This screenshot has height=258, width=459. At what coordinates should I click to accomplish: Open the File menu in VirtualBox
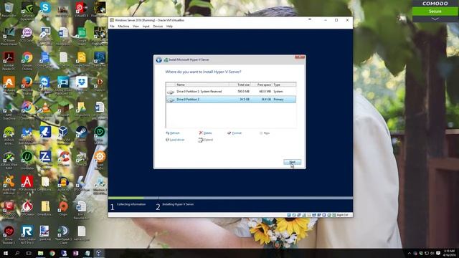112,27
